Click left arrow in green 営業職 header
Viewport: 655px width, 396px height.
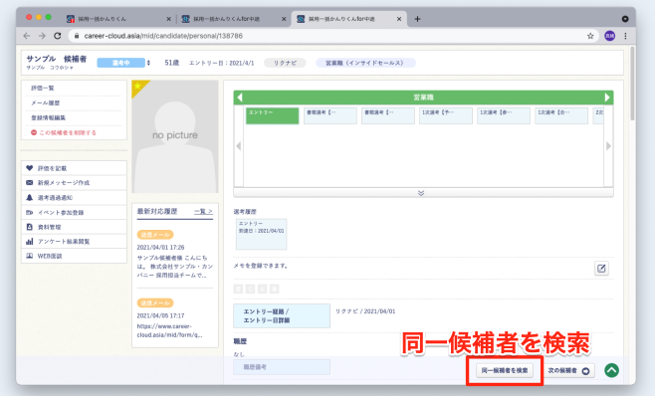click(239, 98)
